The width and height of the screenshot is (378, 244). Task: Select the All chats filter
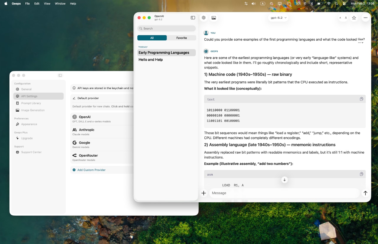coord(152,38)
